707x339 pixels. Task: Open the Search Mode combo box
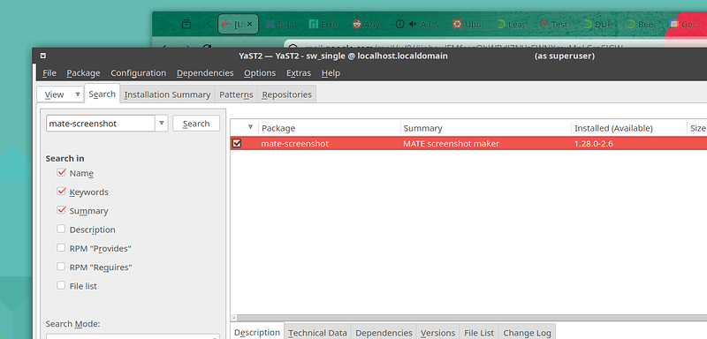(x=133, y=336)
